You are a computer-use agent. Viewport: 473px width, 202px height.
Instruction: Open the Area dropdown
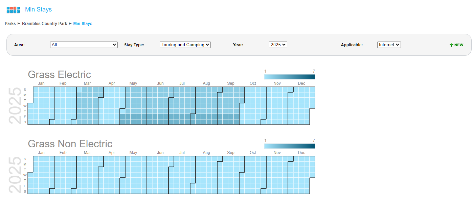[x=84, y=45]
